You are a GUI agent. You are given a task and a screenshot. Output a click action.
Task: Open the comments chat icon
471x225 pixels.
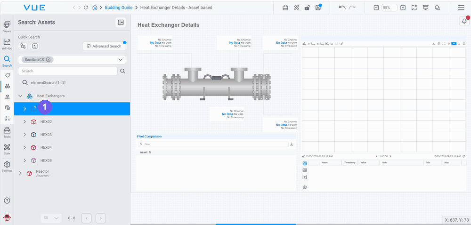(438, 8)
